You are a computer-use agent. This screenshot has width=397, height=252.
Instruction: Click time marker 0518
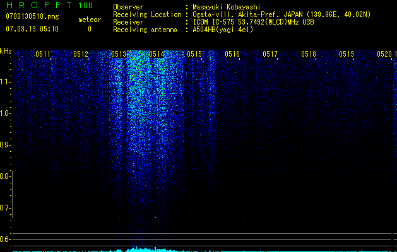pyautogui.click(x=309, y=54)
